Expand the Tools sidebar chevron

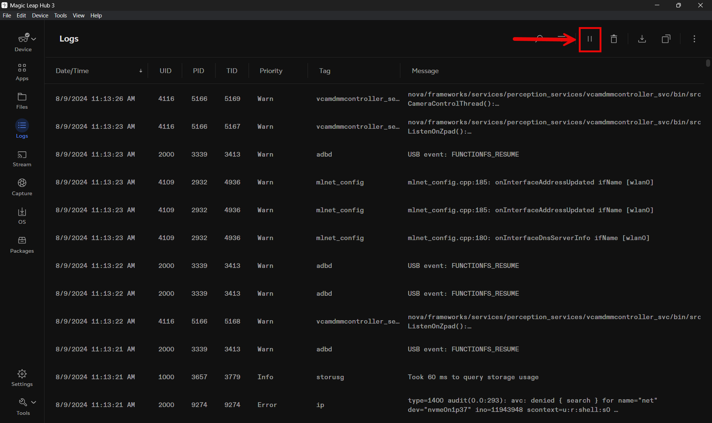click(x=33, y=402)
